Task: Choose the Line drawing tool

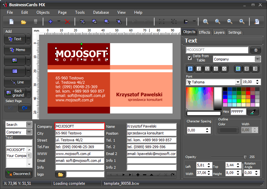Action: click(x=16, y=82)
